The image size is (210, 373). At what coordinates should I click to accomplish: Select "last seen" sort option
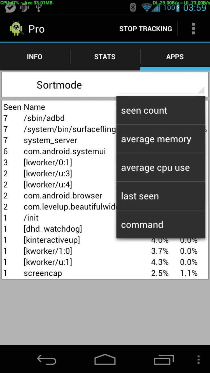point(161,196)
